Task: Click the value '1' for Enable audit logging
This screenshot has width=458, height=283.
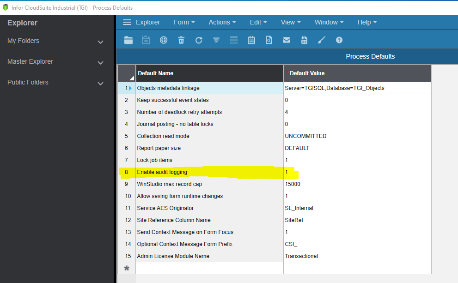Action: (x=357, y=172)
